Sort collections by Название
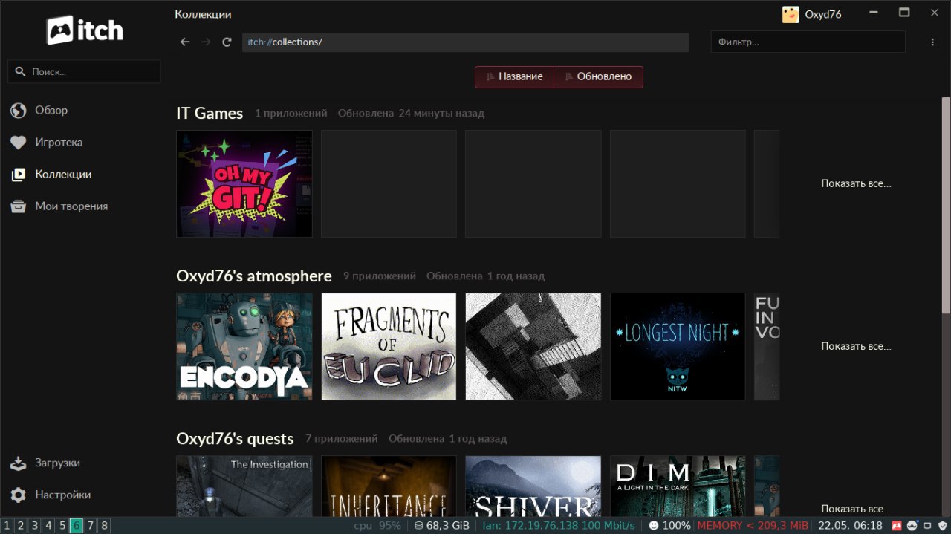Image resolution: width=951 pixels, height=534 pixels. [514, 76]
